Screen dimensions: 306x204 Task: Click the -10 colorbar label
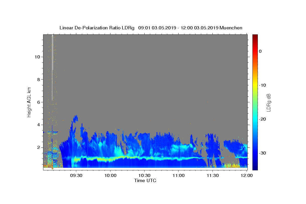click(262, 85)
